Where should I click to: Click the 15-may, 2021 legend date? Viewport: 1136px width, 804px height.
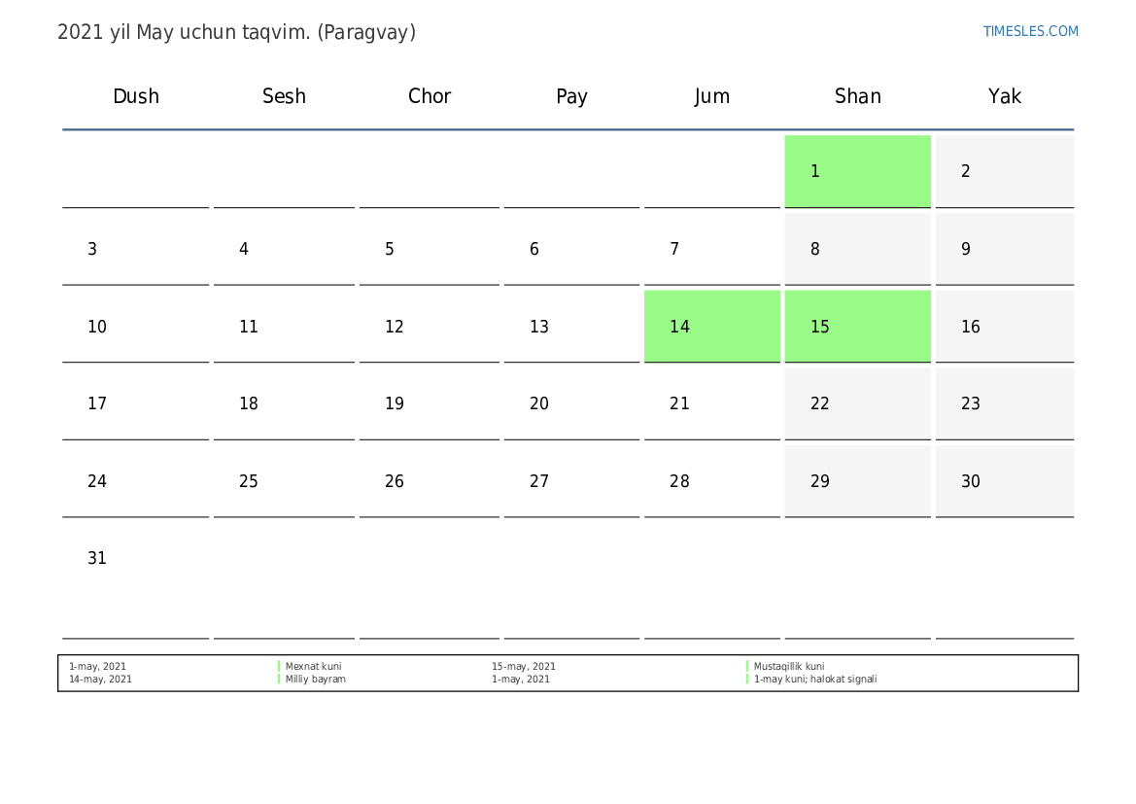(523, 667)
